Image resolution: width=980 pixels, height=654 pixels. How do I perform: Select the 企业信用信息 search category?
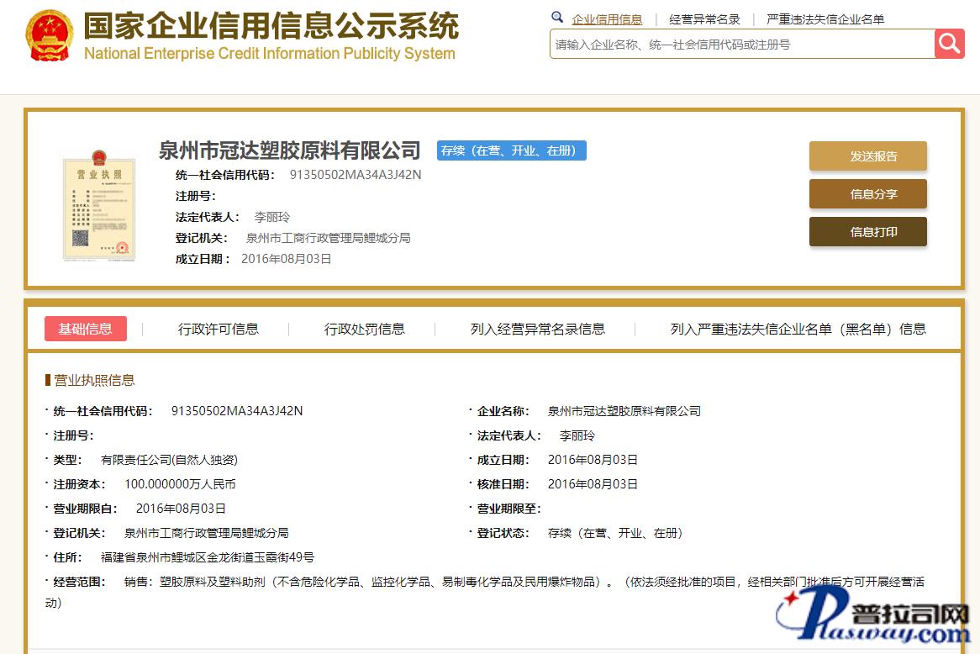pyautogui.click(x=607, y=19)
